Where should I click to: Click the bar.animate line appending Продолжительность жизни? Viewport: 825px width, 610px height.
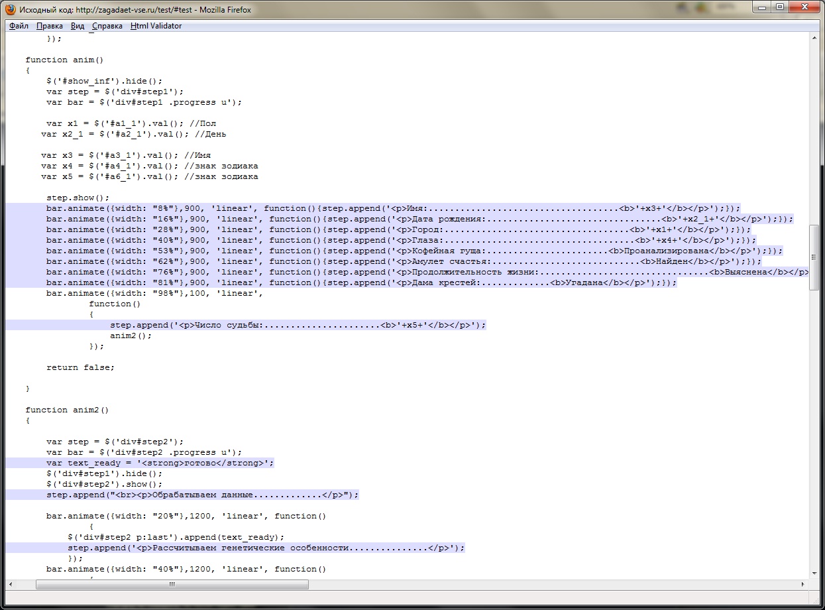click(x=427, y=272)
